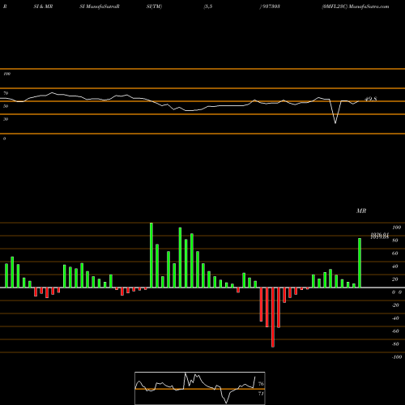Click the value 76 in the mini chart
Viewport: 405px width, 405px height.
pyautogui.click(x=261, y=384)
